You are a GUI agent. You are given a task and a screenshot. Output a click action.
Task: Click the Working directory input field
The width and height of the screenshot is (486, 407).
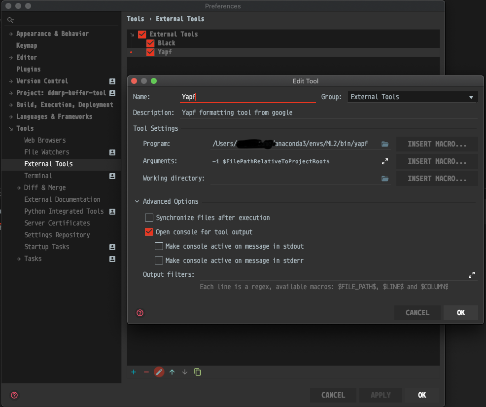[294, 179]
